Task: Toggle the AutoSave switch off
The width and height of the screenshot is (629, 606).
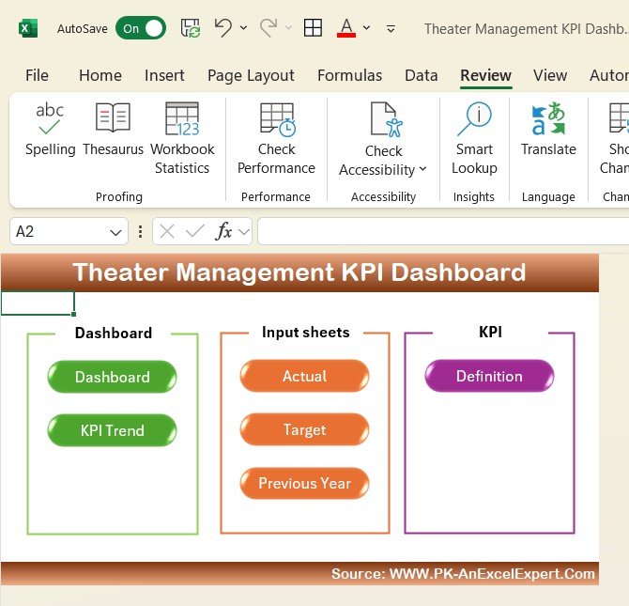Action: click(x=141, y=28)
